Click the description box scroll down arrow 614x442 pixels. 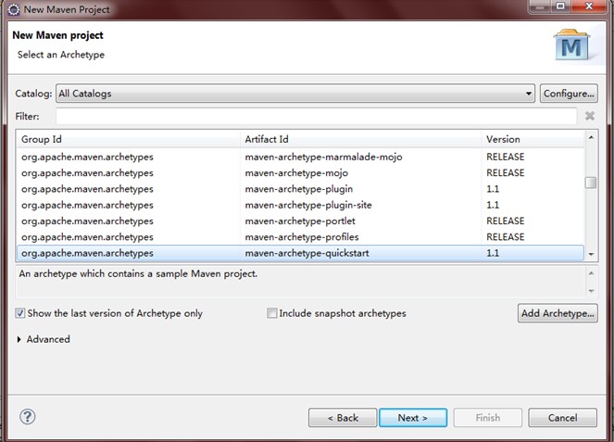591,291
